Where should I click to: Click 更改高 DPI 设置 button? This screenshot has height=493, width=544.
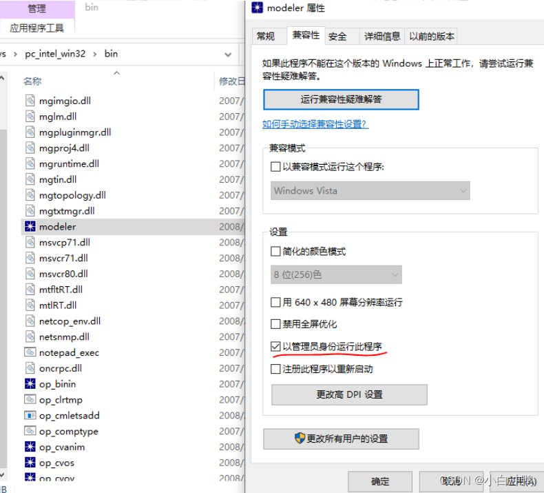[x=349, y=394]
